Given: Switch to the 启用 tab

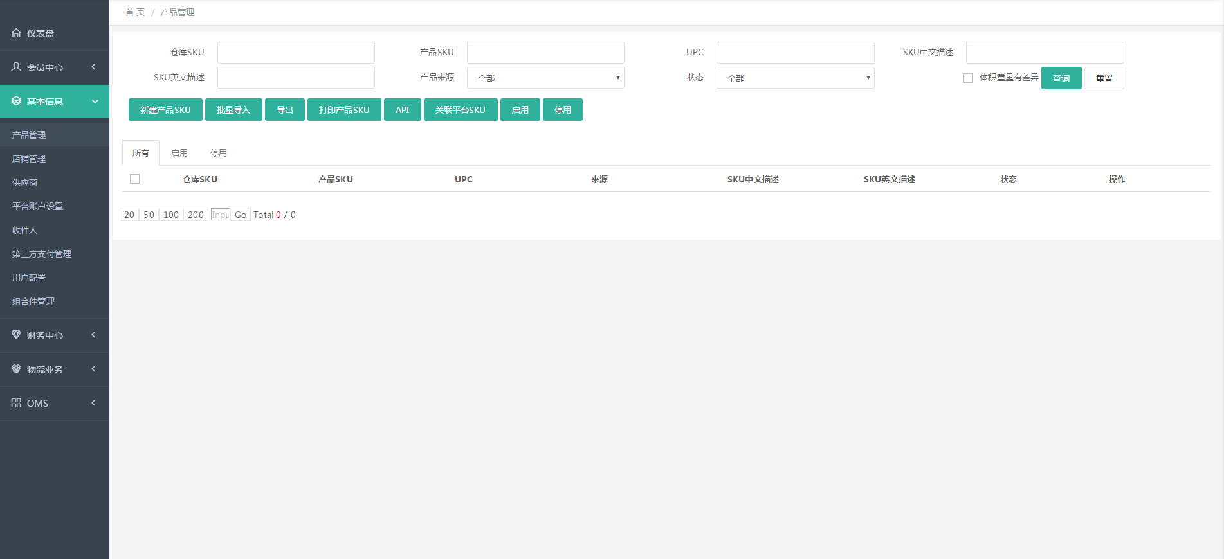Looking at the screenshot, I should tap(179, 153).
